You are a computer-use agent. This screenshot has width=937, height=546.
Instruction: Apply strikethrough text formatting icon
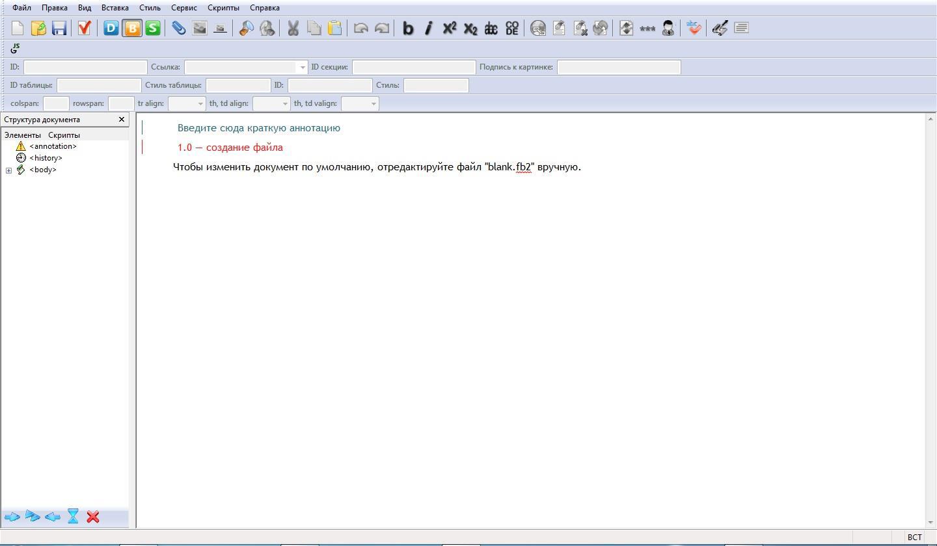tap(491, 28)
